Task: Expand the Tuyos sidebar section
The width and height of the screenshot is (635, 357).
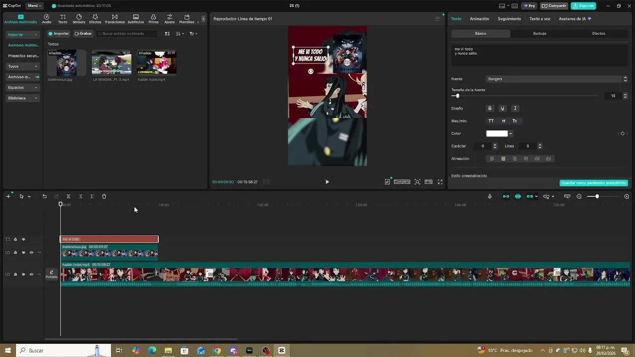Action: pos(23,66)
